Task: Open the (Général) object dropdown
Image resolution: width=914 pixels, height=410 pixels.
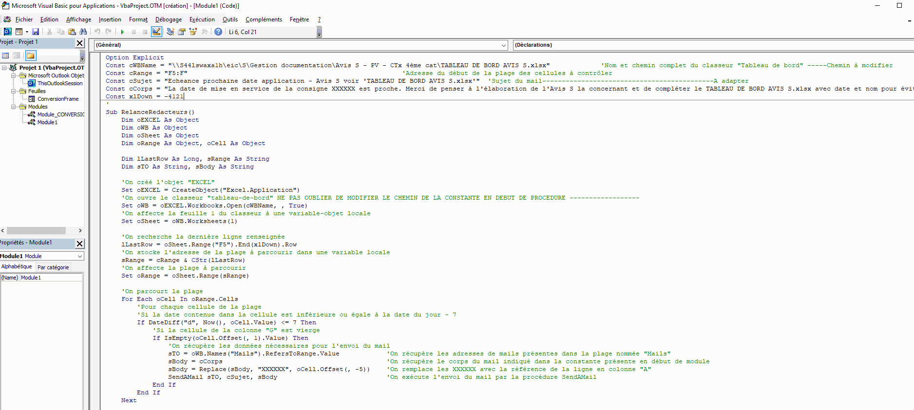Action: pos(504,45)
